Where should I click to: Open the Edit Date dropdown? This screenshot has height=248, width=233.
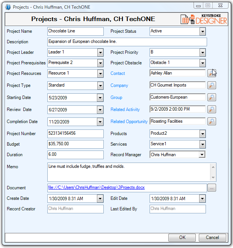pyautogui.click(x=202, y=199)
